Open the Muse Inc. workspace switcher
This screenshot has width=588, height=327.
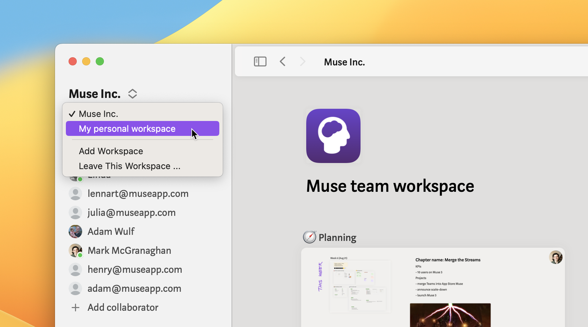click(103, 94)
